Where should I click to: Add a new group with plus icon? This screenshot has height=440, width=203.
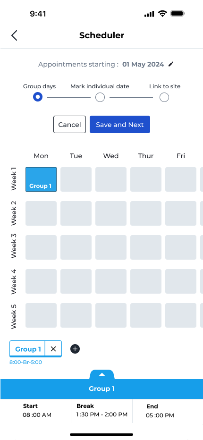pyautogui.click(x=75, y=349)
